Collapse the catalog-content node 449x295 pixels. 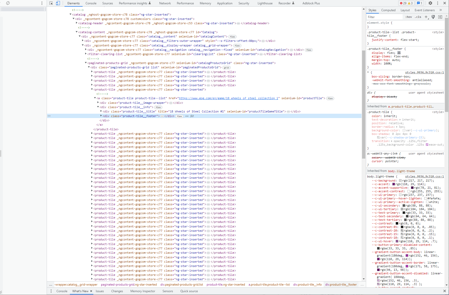click(x=76, y=32)
